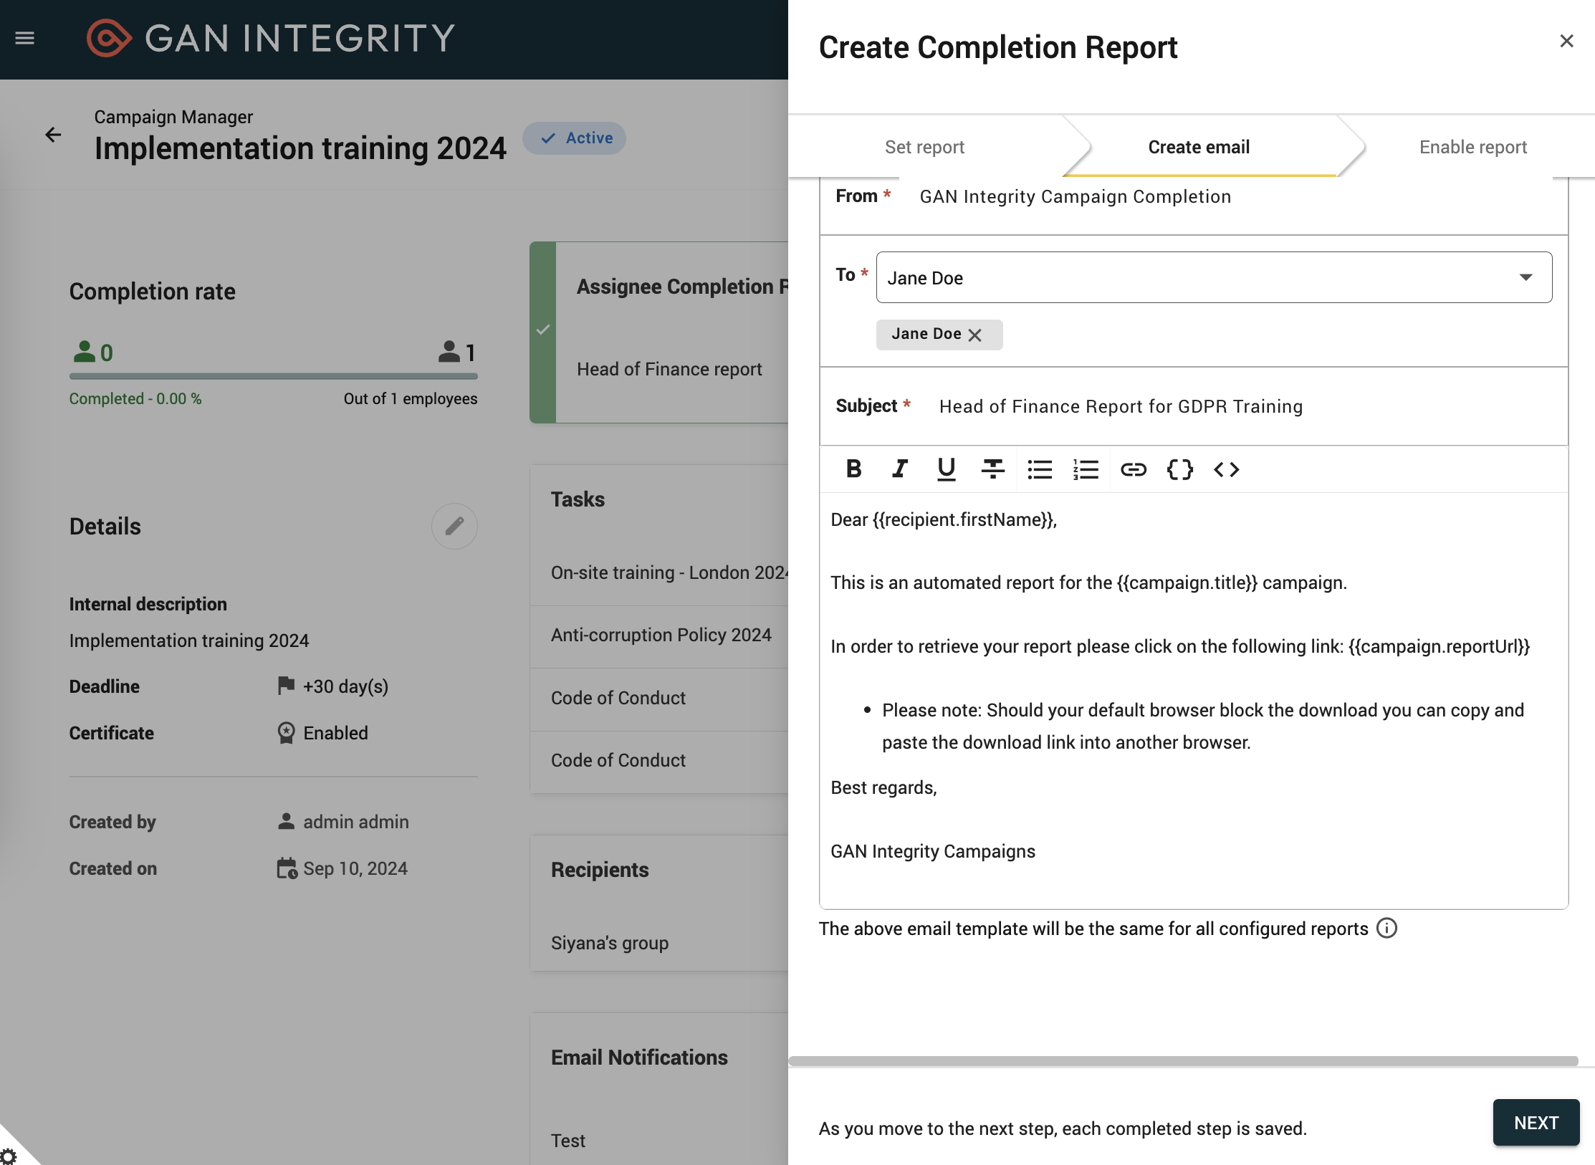The width and height of the screenshot is (1595, 1165).
Task: Click the NEXT button
Action: pos(1536,1123)
